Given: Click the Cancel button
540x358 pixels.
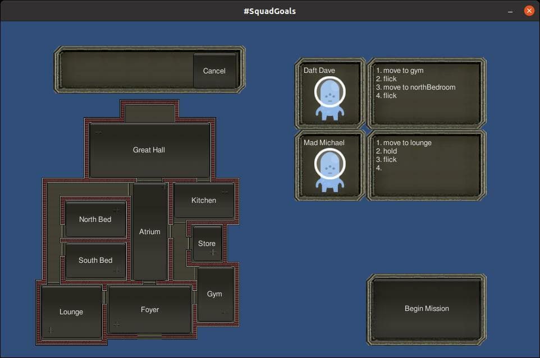Looking at the screenshot, I should (214, 71).
